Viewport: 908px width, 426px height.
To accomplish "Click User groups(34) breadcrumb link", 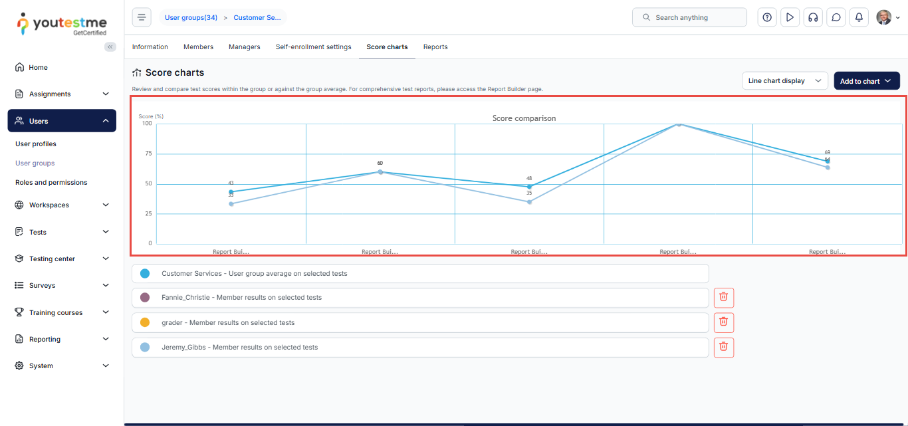I will point(191,18).
